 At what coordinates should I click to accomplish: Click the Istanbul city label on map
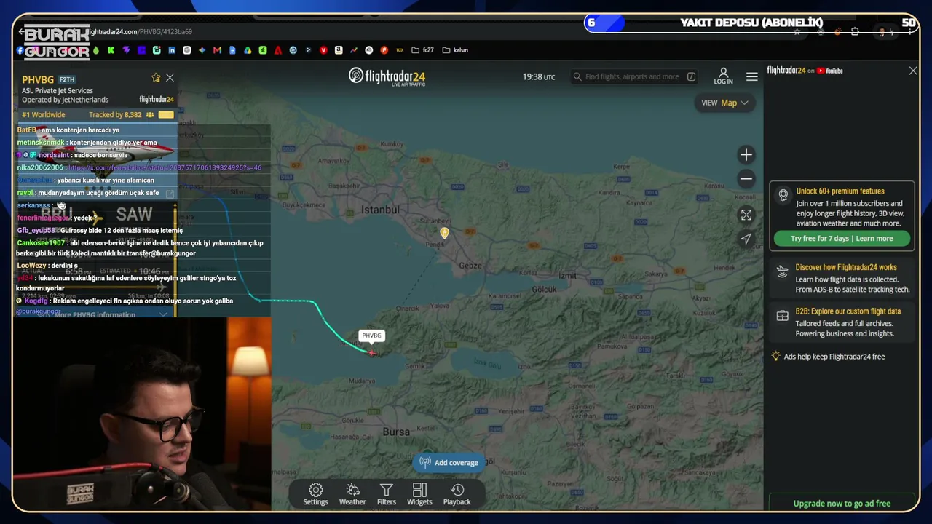tap(380, 210)
